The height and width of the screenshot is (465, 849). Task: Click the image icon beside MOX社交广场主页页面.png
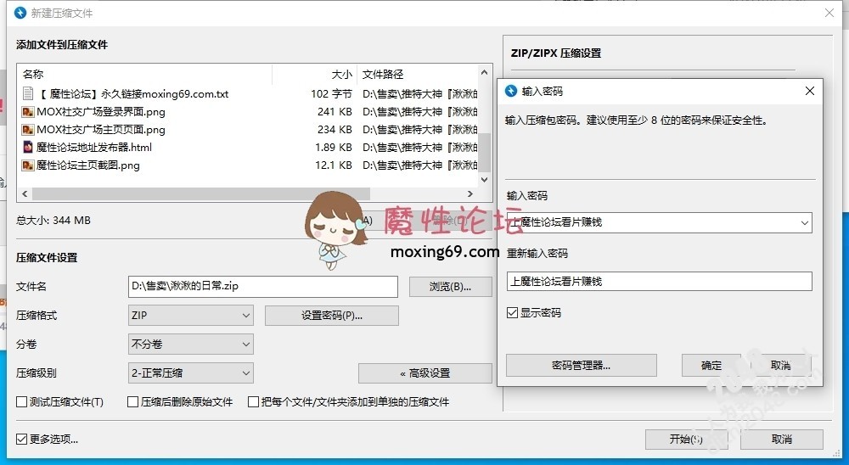point(28,130)
